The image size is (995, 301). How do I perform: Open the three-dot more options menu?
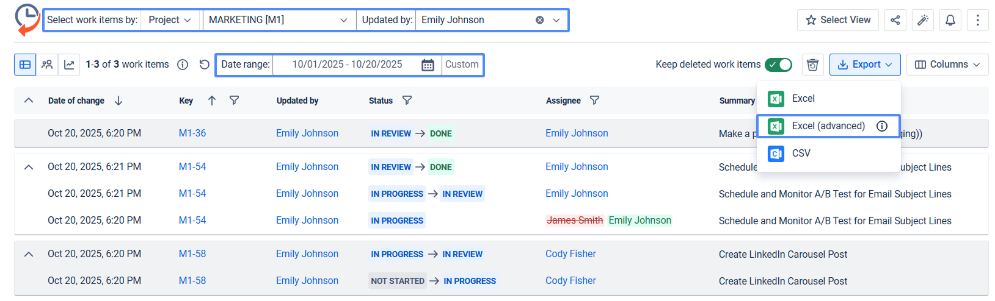coord(977,20)
